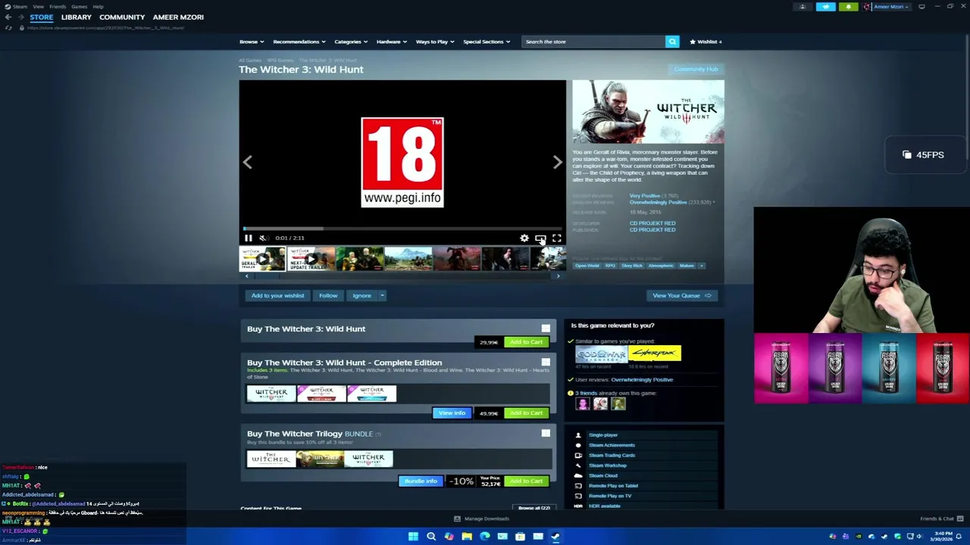
Task: Expand the Browse store menu
Action: pyautogui.click(x=252, y=42)
